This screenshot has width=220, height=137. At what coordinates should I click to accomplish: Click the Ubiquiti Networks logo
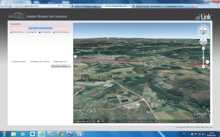(16, 15)
